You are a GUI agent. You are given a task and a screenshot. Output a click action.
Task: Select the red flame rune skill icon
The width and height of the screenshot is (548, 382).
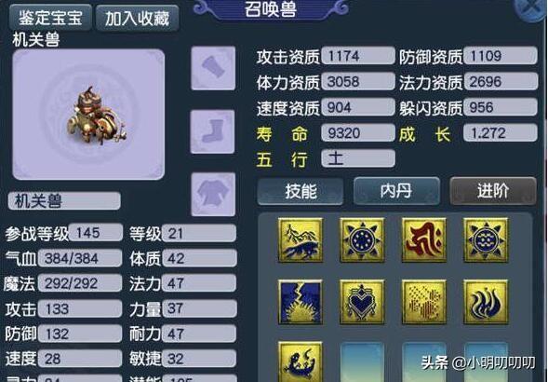(x=424, y=239)
